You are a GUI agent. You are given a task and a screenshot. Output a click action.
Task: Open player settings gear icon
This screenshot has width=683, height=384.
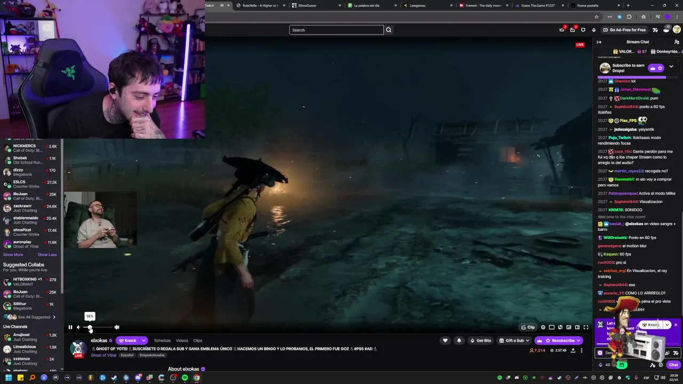(x=543, y=327)
